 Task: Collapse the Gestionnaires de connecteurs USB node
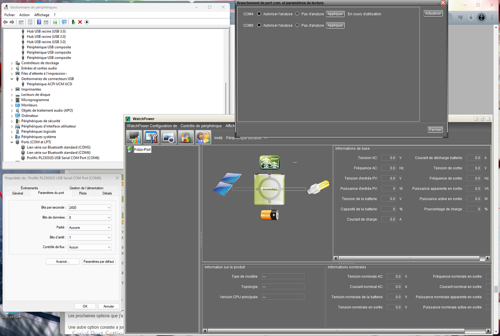[x=12, y=79]
